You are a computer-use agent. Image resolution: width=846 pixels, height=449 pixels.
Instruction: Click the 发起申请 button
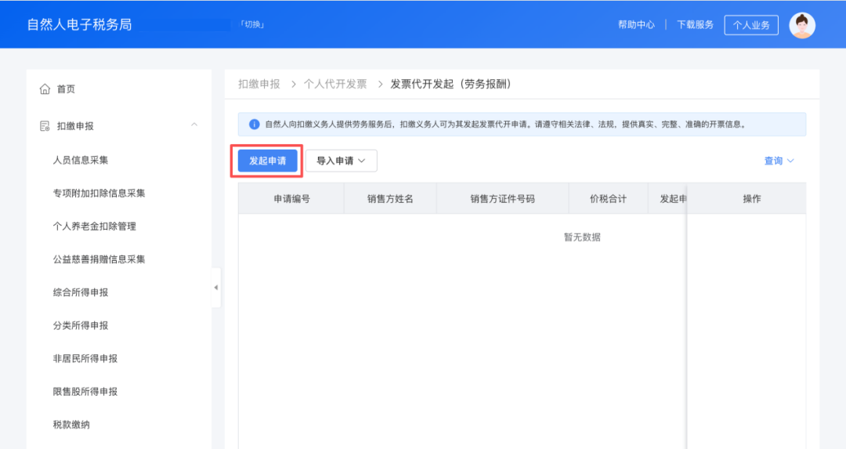(268, 161)
